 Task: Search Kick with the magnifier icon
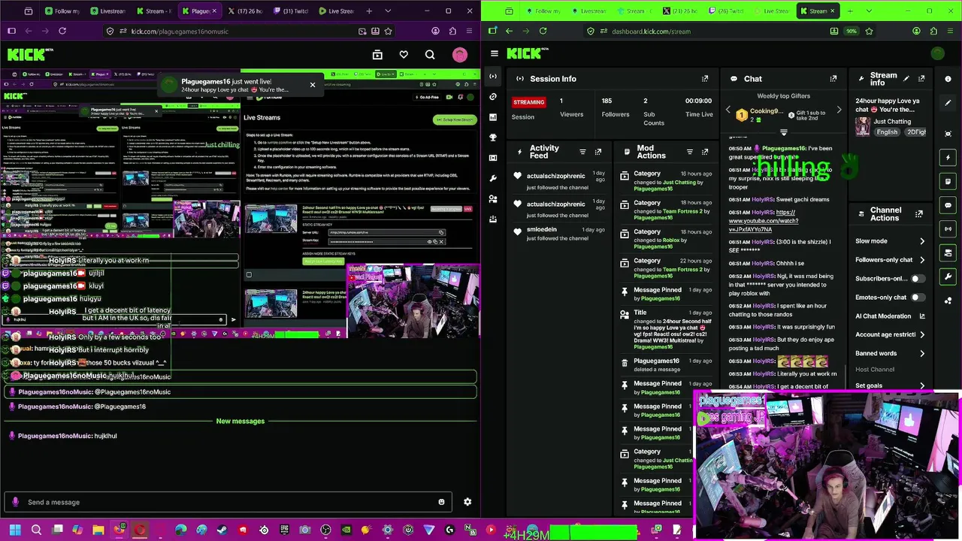pyautogui.click(x=430, y=54)
